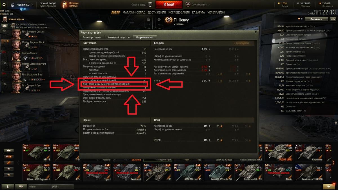Toggle the automatic crew return checkbox

pos(14,27)
